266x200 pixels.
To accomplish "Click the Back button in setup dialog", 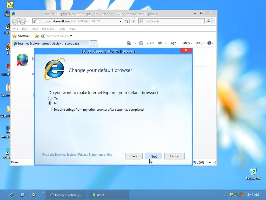I will (x=134, y=156).
